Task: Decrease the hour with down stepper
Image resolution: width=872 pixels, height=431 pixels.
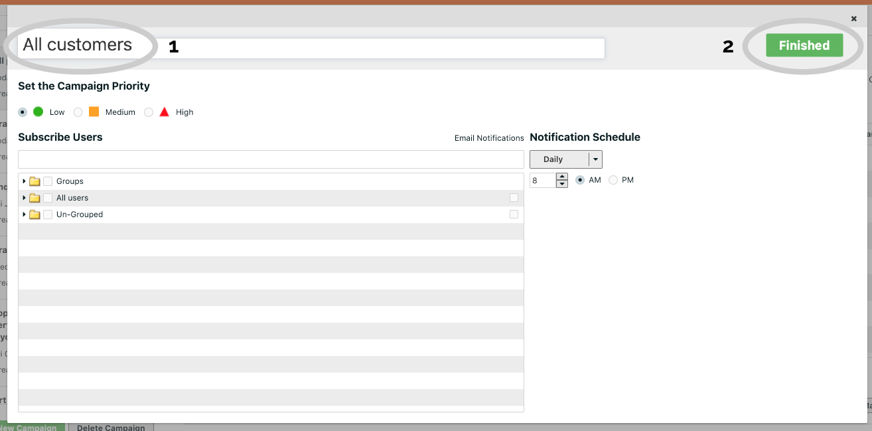Action: (x=562, y=184)
